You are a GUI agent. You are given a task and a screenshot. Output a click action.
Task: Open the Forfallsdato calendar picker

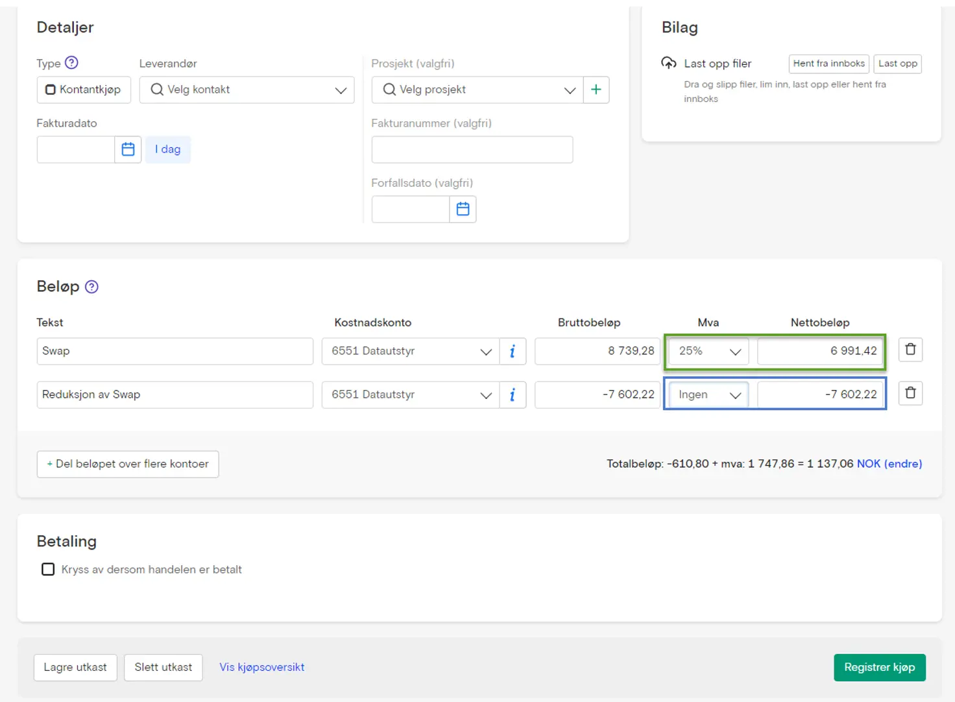coord(463,209)
